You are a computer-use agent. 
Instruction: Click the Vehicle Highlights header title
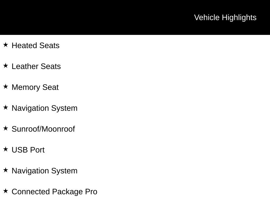click(225, 17)
